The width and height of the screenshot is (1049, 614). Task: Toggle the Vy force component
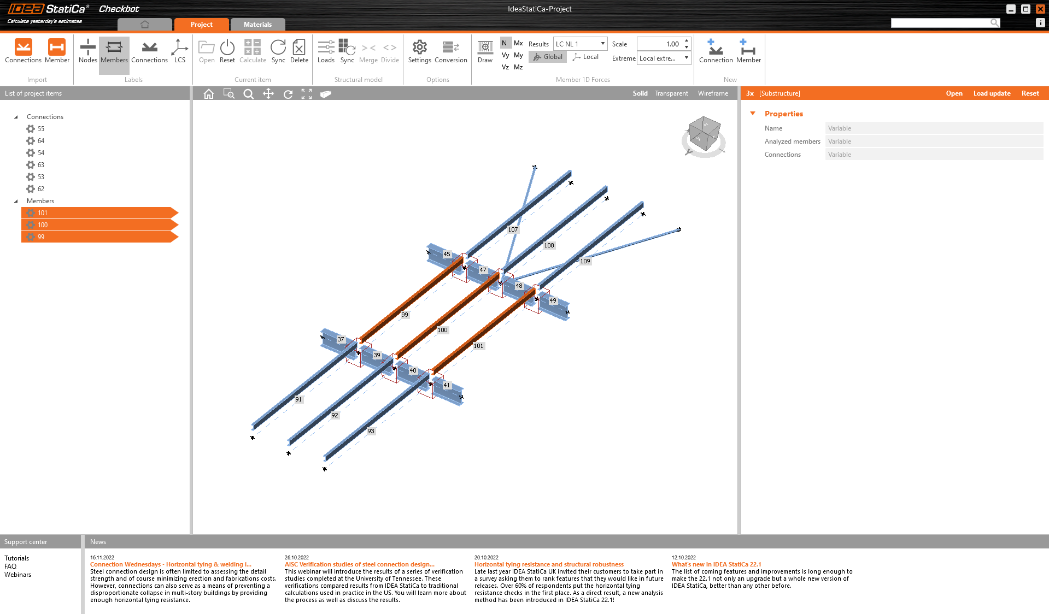coord(506,55)
